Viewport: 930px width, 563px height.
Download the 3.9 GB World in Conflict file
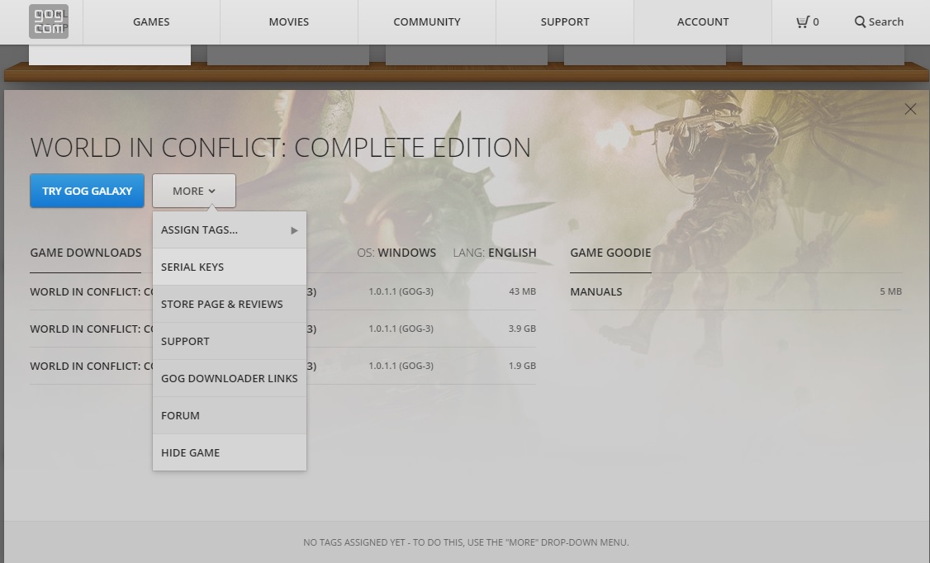point(283,329)
